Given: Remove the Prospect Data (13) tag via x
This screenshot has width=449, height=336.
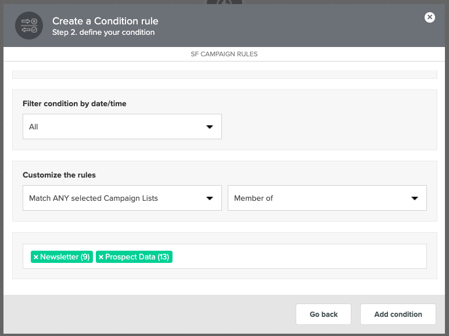Looking at the screenshot, I should point(101,257).
